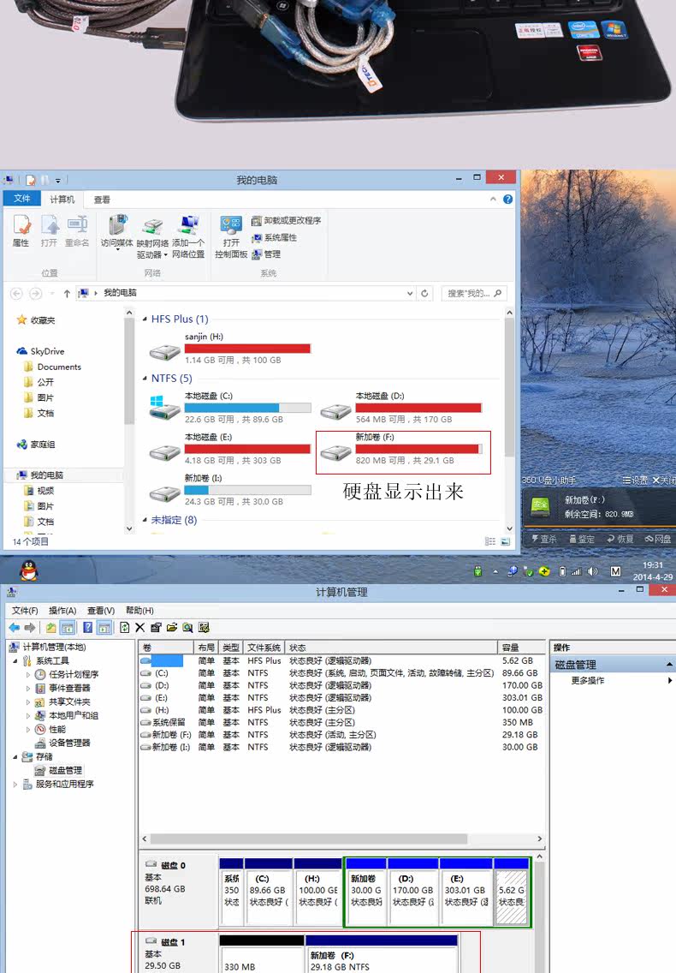This screenshot has height=973, width=676.
Task: Collapse the HFS Plus (1) group
Action: pyautogui.click(x=145, y=319)
